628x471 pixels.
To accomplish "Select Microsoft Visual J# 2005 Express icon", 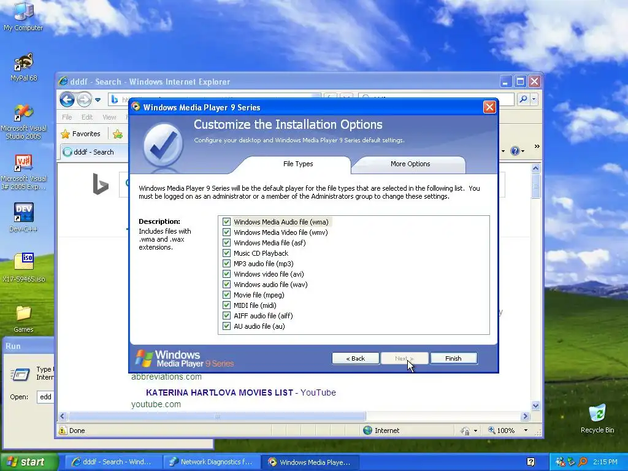I will tap(23, 172).
